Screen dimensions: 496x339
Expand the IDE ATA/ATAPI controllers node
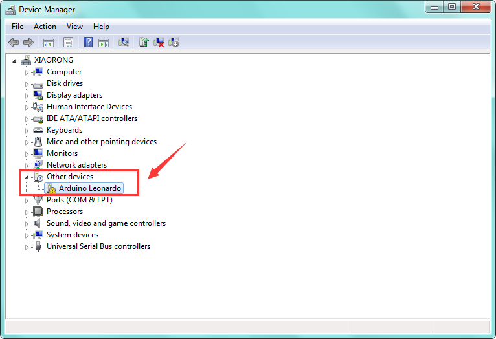coord(27,119)
